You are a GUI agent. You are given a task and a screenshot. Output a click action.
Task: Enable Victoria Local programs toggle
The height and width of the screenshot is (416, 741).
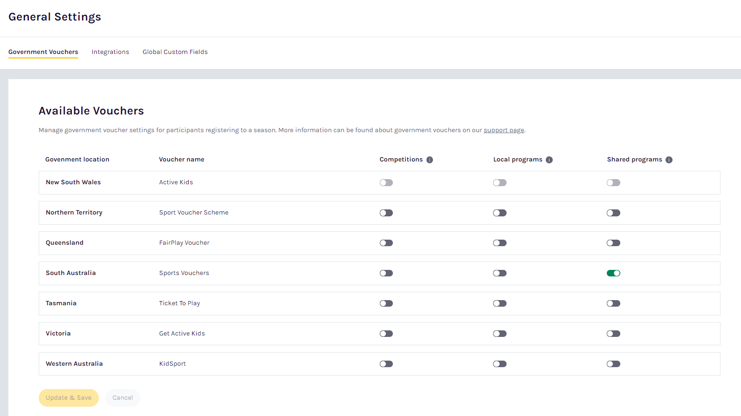[x=500, y=334]
